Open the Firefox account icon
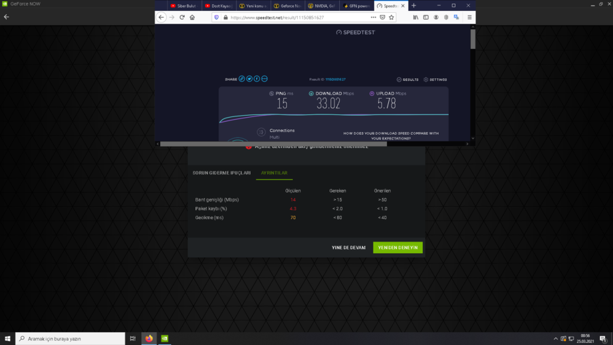Viewport: 613px width, 345px height. (436, 17)
